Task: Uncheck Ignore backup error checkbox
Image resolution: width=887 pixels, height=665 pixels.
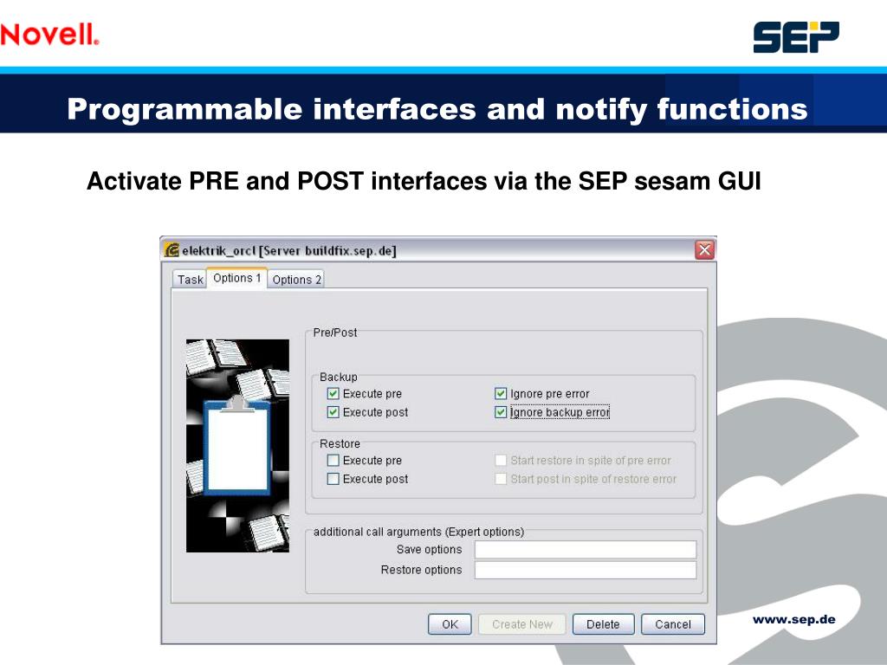Action: pyautogui.click(x=501, y=412)
